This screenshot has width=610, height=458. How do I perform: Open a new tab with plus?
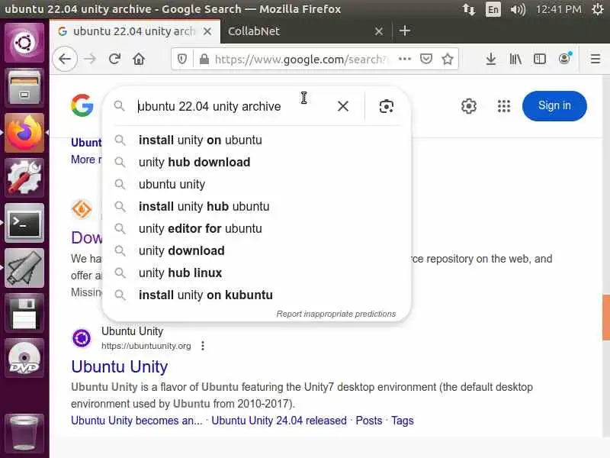(405, 31)
